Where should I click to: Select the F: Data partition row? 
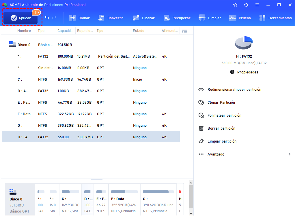91,114
